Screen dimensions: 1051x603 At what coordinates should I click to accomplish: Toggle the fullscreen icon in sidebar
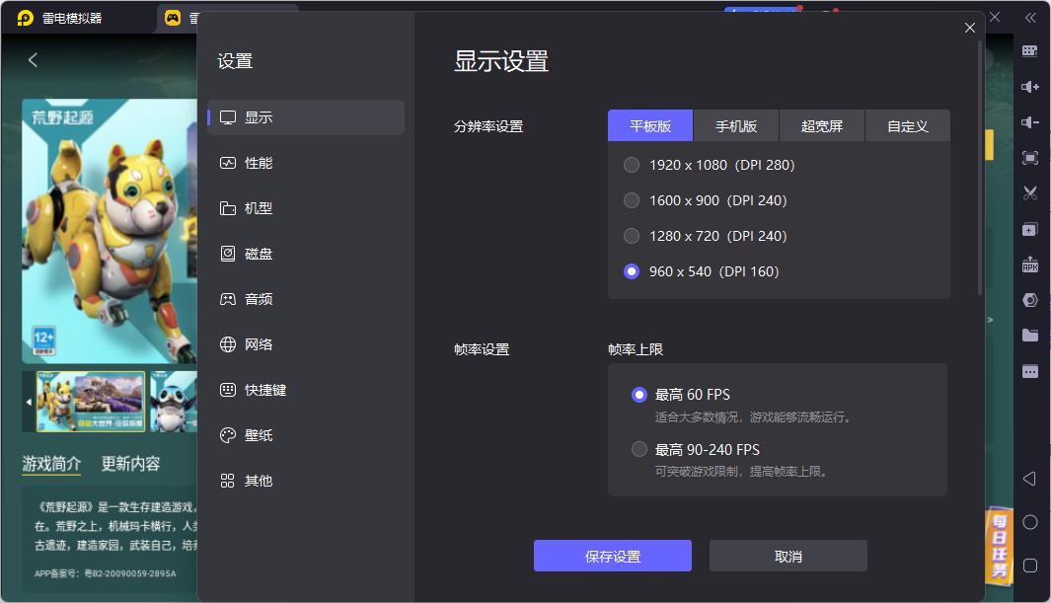[x=1030, y=158]
